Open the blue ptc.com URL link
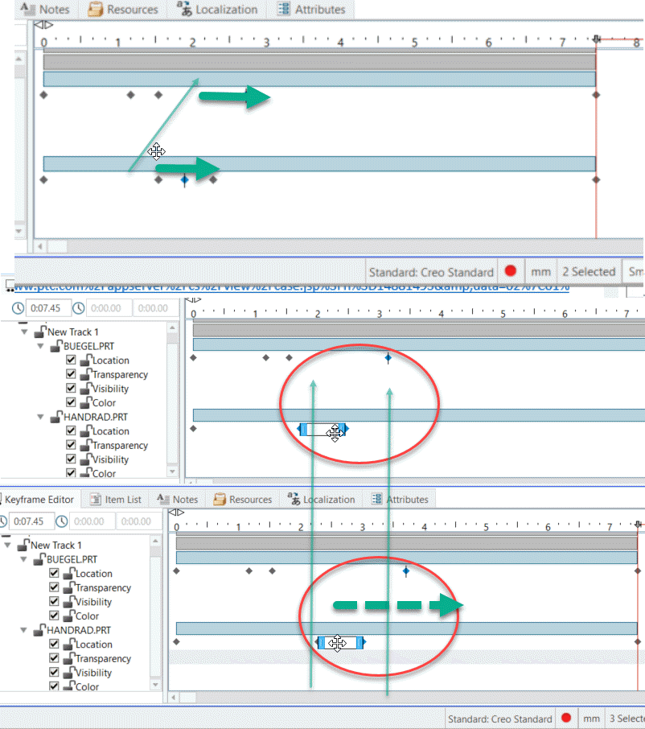Viewport: 645px width, 729px height. (292, 286)
